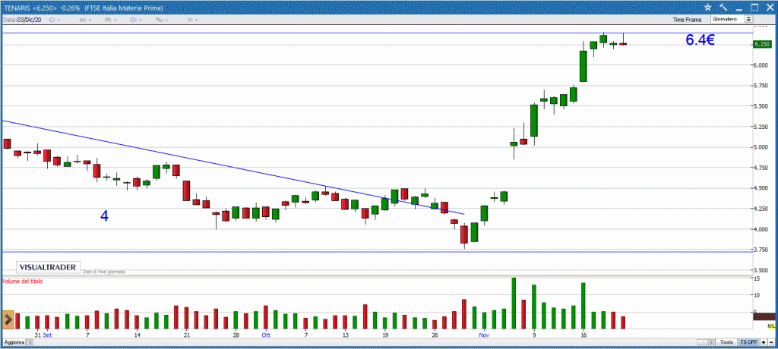Click the Volume del titolo label
This screenshot has width=778, height=349.
[22, 281]
